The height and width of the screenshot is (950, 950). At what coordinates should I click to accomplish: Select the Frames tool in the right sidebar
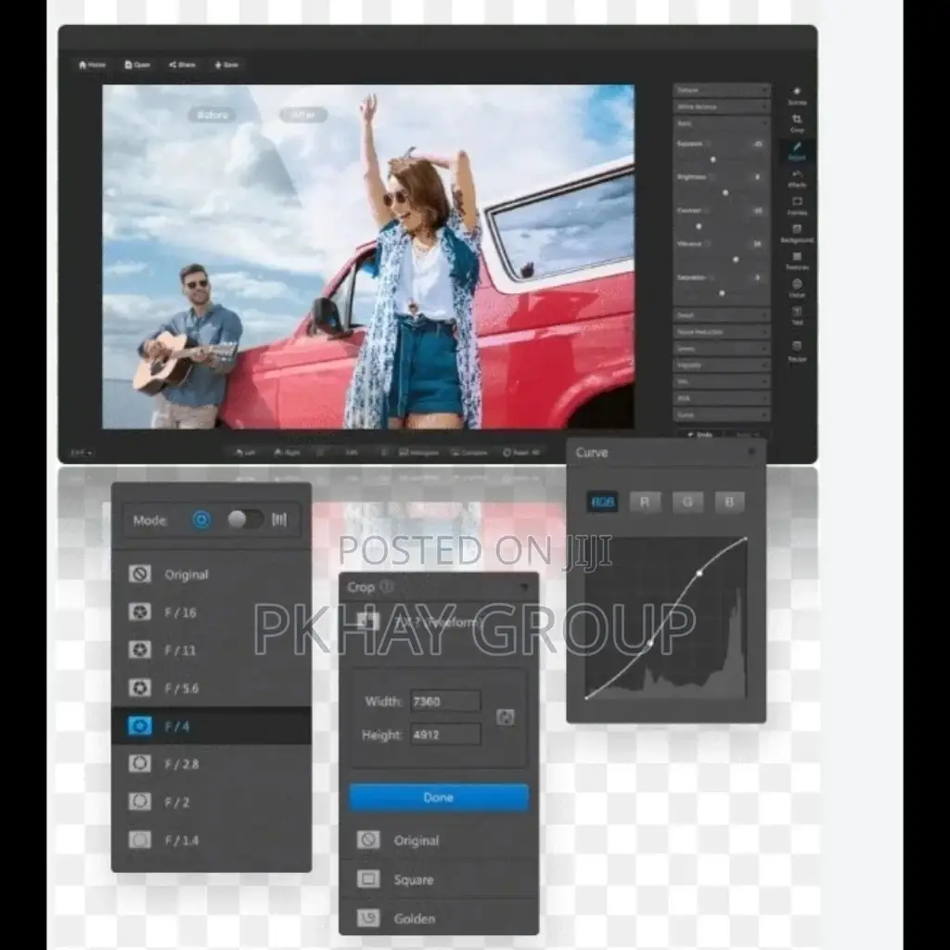(797, 206)
